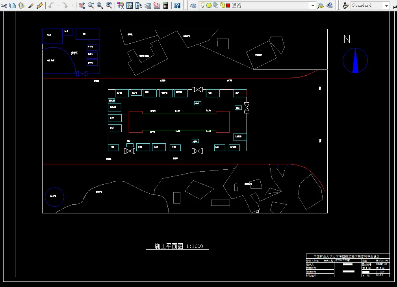Open the Tool Palettes window icon
This screenshot has width=397, height=287.
coord(139,6)
